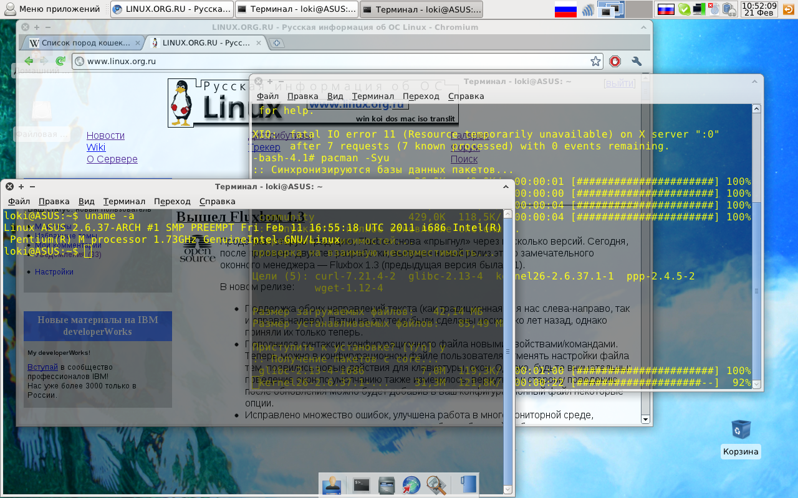Activate third terminal taskbar button
This screenshot has width=798, height=498.
[x=422, y=9]
